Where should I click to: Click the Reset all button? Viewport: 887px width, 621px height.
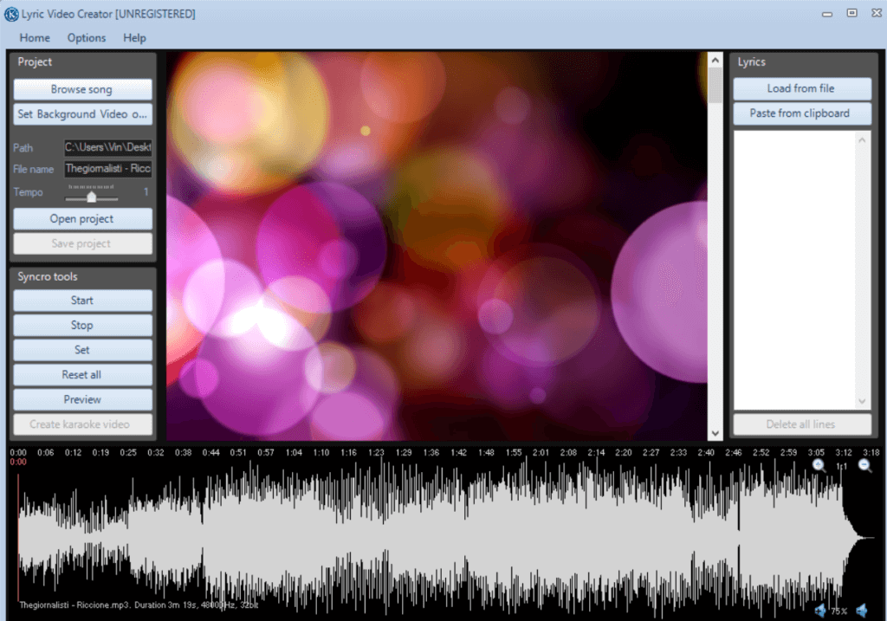pos(82,375)
